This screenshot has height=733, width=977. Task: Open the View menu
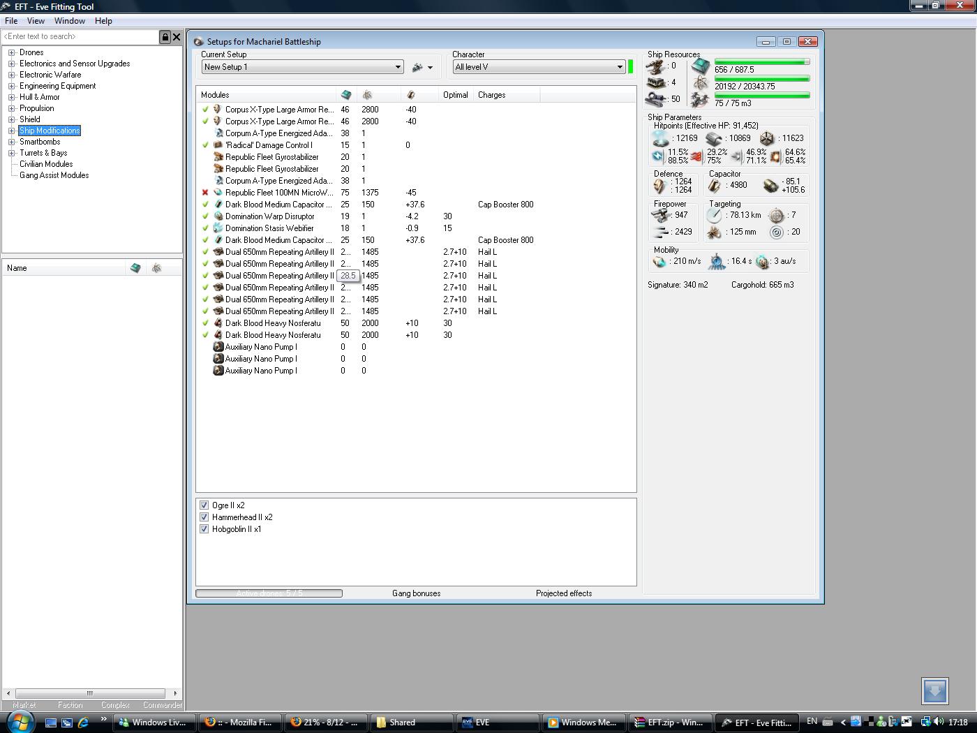point(36,21)
